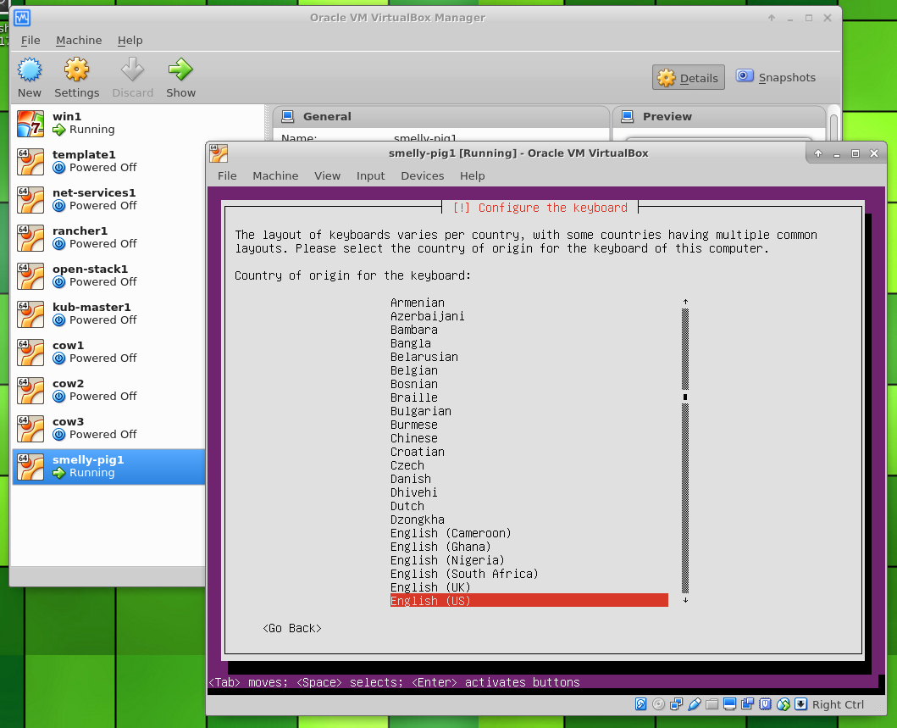Image resolution: width=897 pixels, height=728 pixels.
Task: Click the display monitor icon in the VM status bar
Action: [x=729, y=704]
